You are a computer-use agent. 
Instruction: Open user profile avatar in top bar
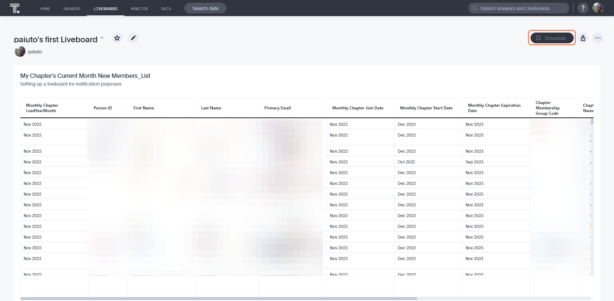[598, 8]
